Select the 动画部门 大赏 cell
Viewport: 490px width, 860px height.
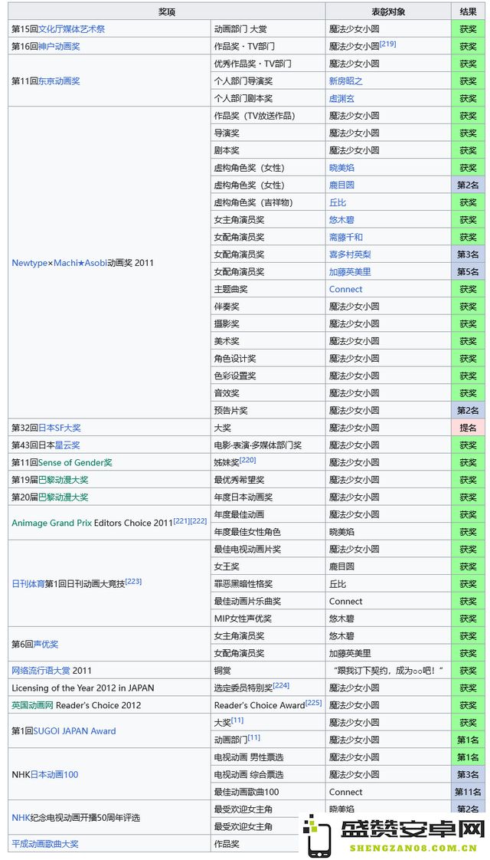[268, 29]
